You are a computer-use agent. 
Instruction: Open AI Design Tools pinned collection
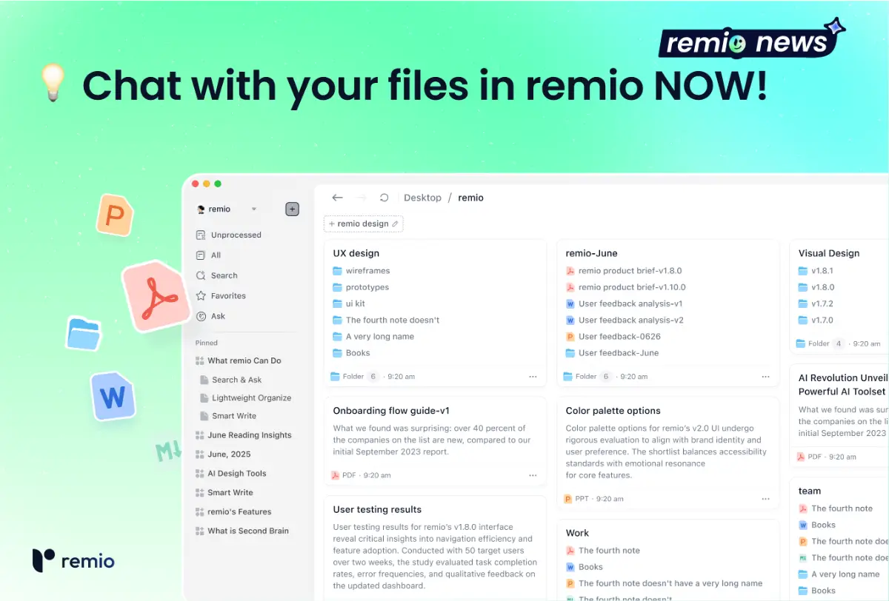coord(236,473)
